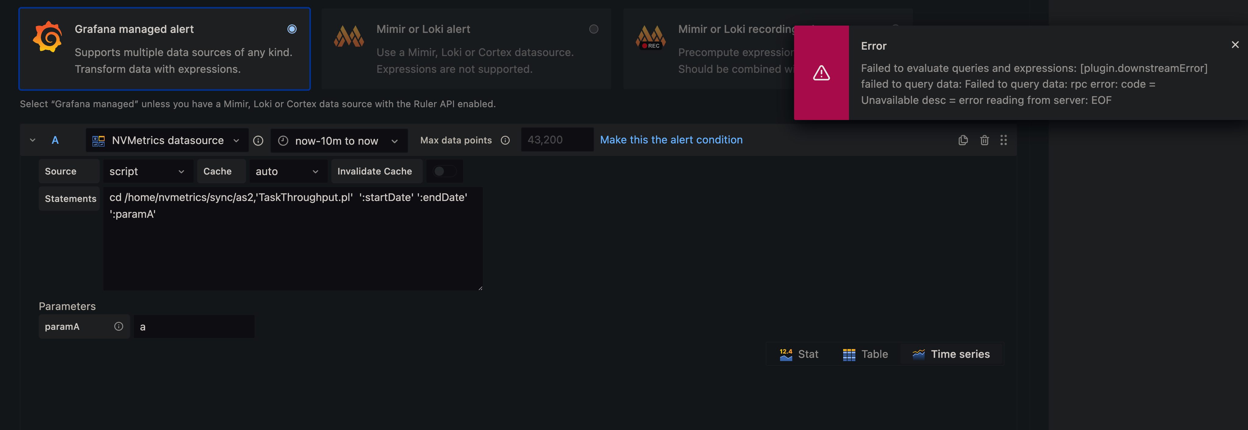This screenshot has height=430, width=1248.
Task: Click the drag handle on query A row
Action: click(x=1004, y=140)
